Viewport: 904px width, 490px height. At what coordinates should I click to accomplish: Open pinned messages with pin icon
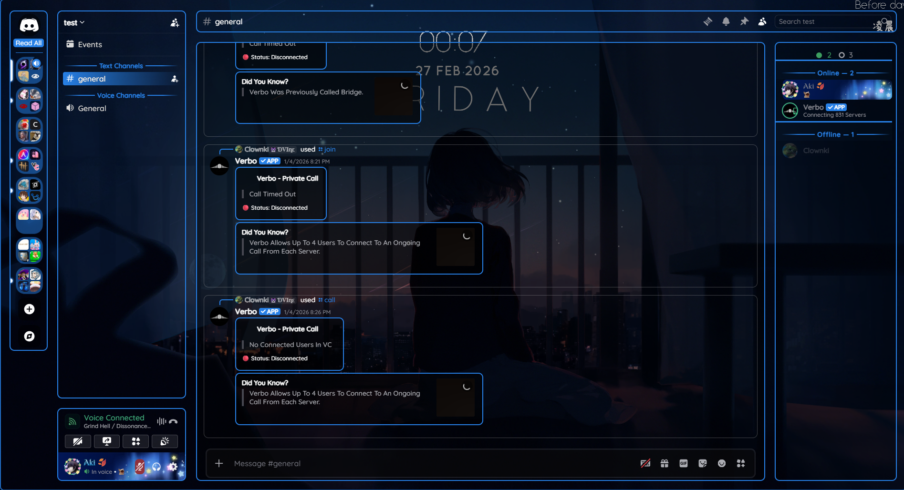744,21
